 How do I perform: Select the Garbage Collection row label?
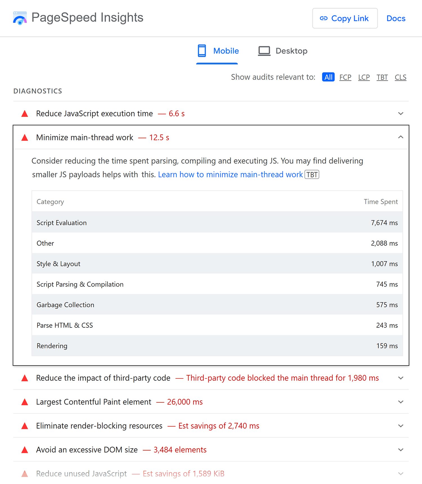pos(66,305)
